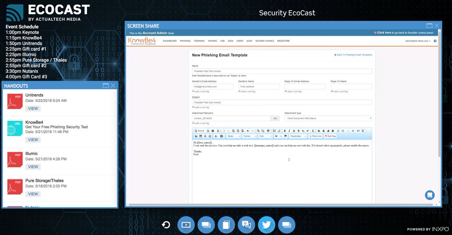Toggle align left

coord(319,131)
